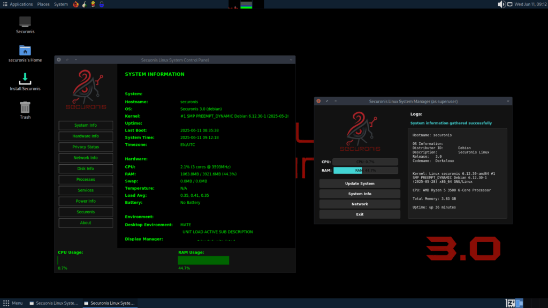The height and width of the screenshot is (308, 548).
Task: Open the Control Panel titlebar dropdown arrow
Action: (291, 60)
